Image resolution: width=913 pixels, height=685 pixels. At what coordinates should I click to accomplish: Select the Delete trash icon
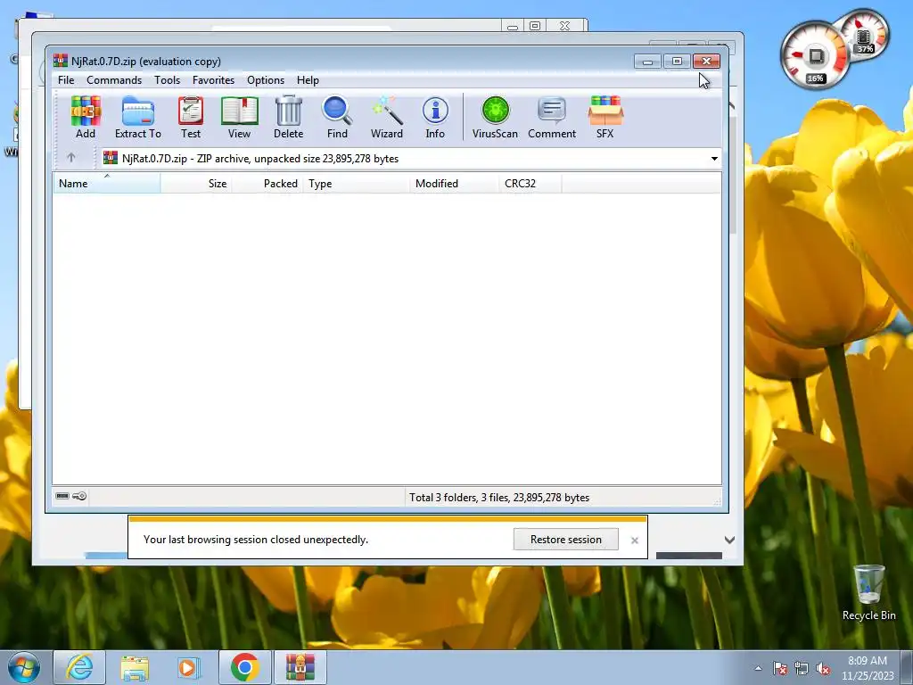pos(288,118)
